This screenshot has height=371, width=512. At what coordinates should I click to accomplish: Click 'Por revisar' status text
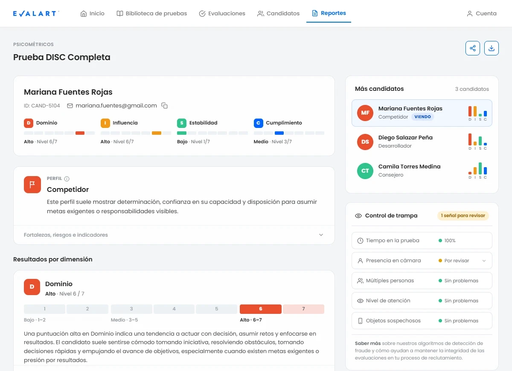point(457,261)
